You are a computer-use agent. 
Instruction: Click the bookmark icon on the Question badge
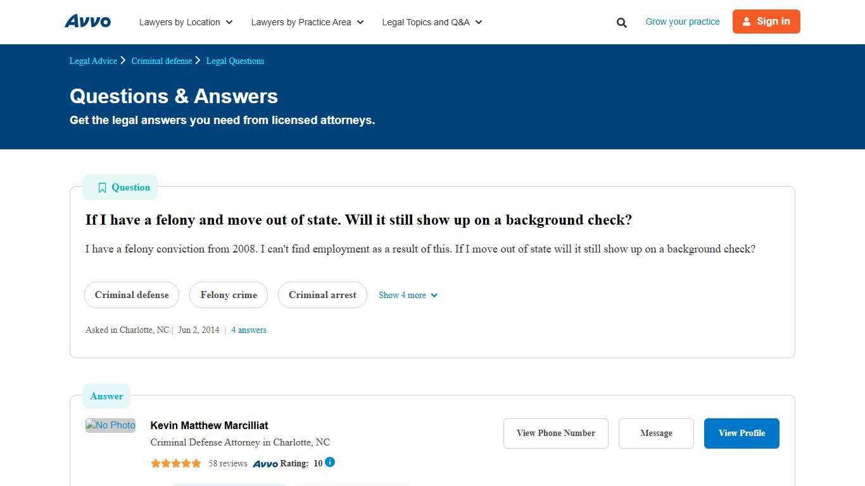[102, 187]
